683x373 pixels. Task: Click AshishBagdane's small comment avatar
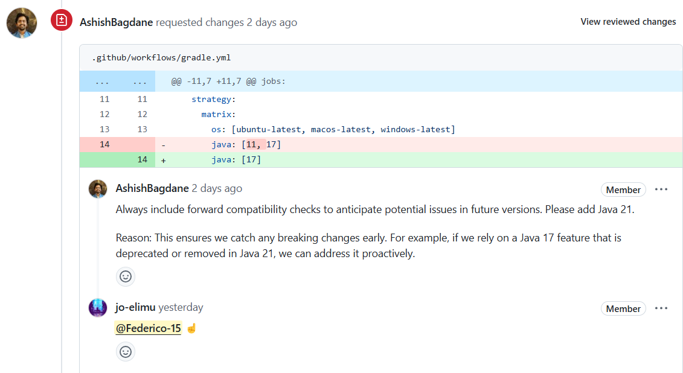pos(98,189)
